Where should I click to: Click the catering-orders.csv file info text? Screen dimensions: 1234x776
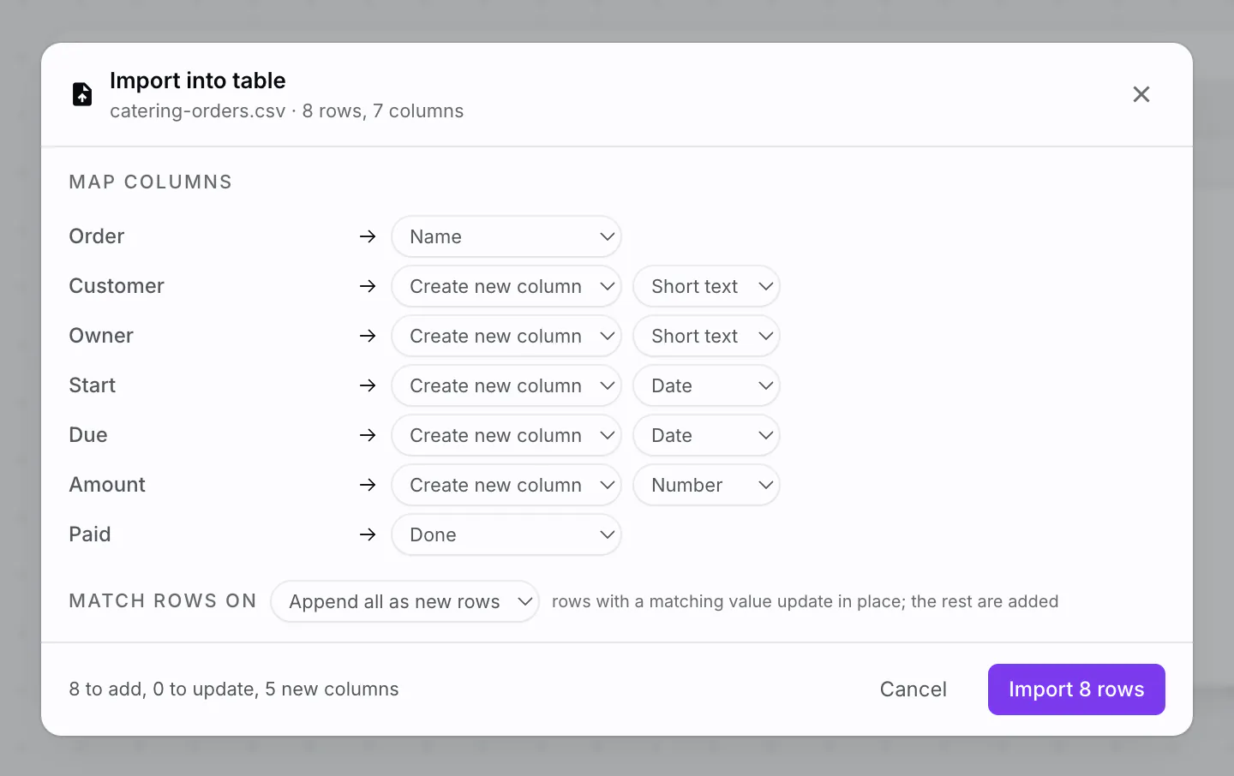286,111
